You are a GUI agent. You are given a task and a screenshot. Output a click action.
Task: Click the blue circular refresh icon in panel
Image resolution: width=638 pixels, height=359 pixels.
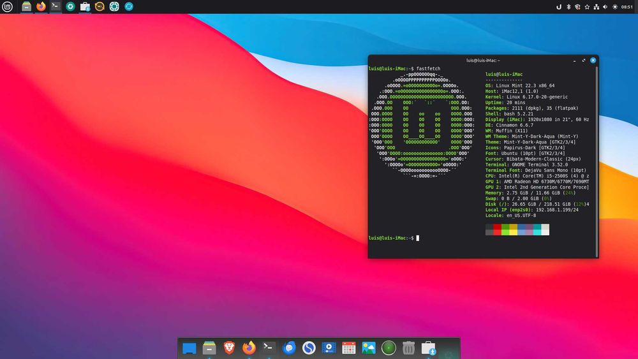pos(129,6)
